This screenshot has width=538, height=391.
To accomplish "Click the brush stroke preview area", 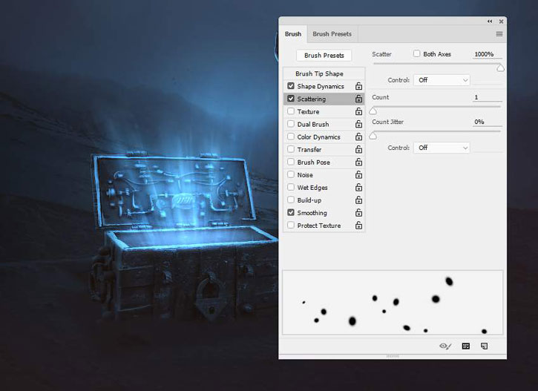I will pos(393,303).
